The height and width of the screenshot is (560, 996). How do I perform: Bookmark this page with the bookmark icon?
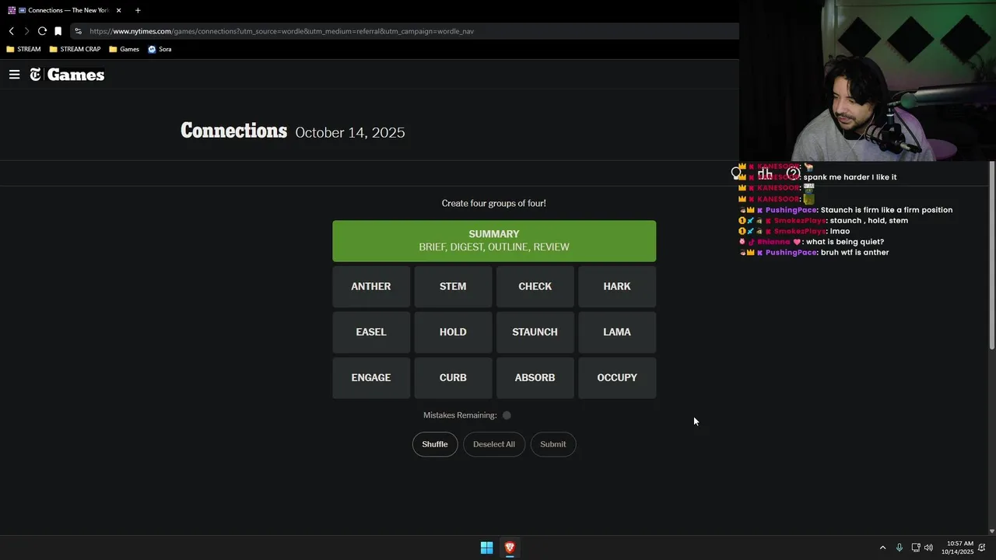(x=58, y=31)
